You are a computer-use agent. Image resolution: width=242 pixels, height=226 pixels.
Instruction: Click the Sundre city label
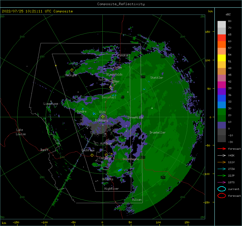point(82,111)
